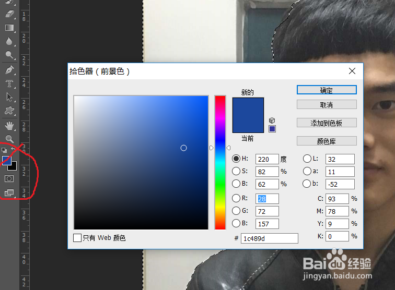Select the Lab a radio button
This screenshot has width=395, height=290.
coord(307,171)
